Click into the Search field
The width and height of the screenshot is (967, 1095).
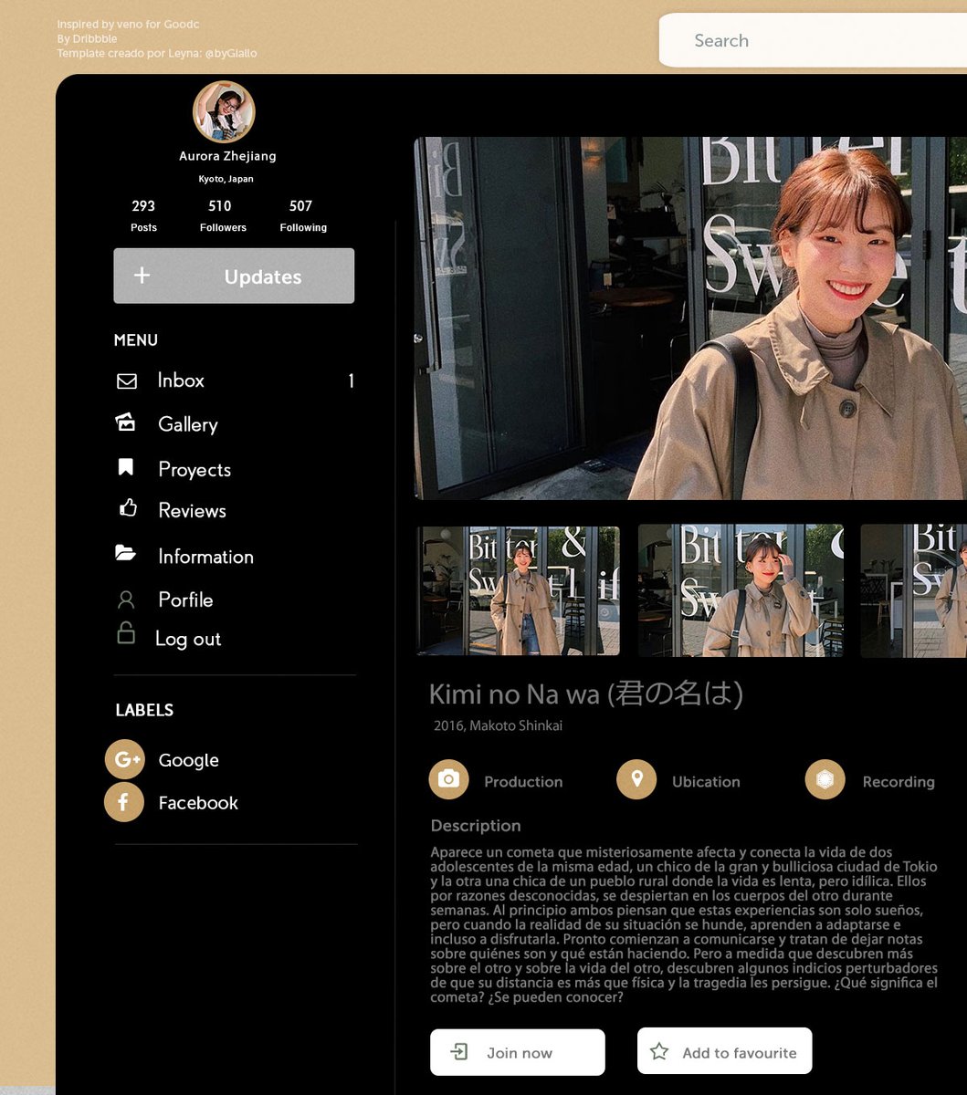click(813, 40)
